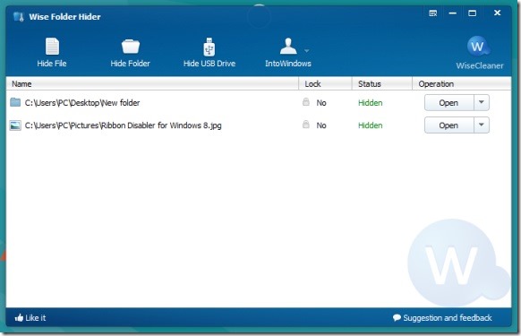521x336 pixels.
Task: Close the Wise Folder Hider window
Action: click(497, 13)
